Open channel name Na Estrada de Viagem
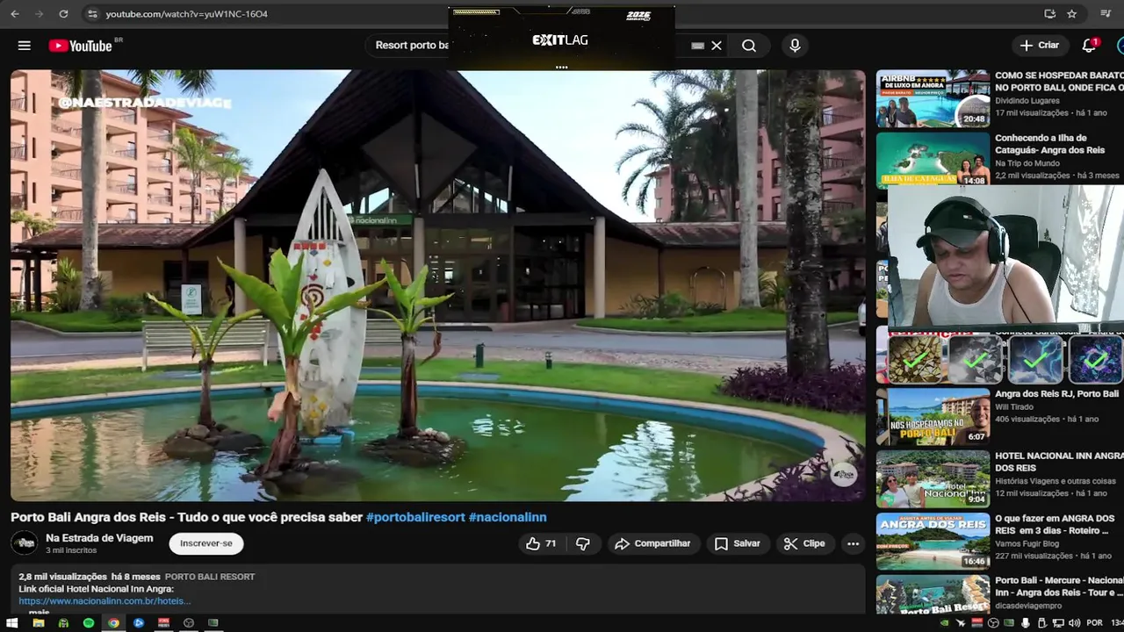1124x632 pixels. click(99, 538)
